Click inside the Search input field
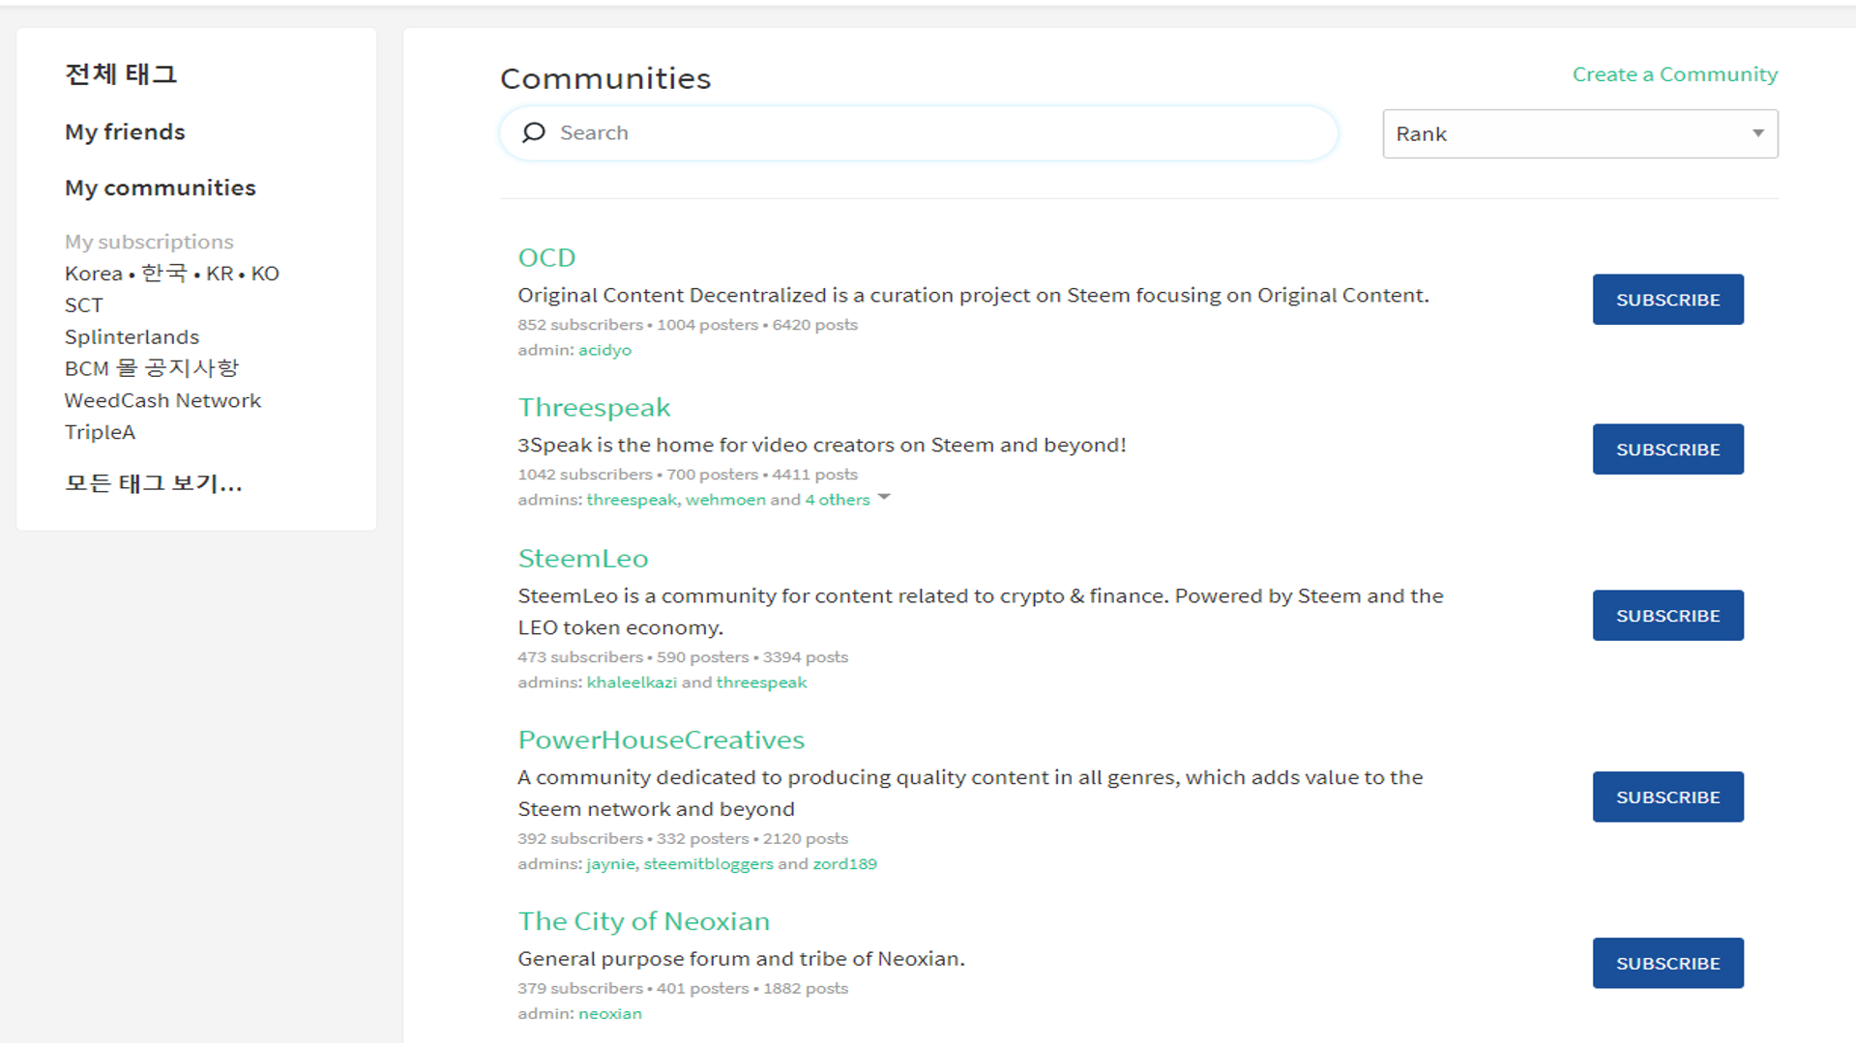Viewport: 1856px width, 1043px height. (x=870, y=132)
